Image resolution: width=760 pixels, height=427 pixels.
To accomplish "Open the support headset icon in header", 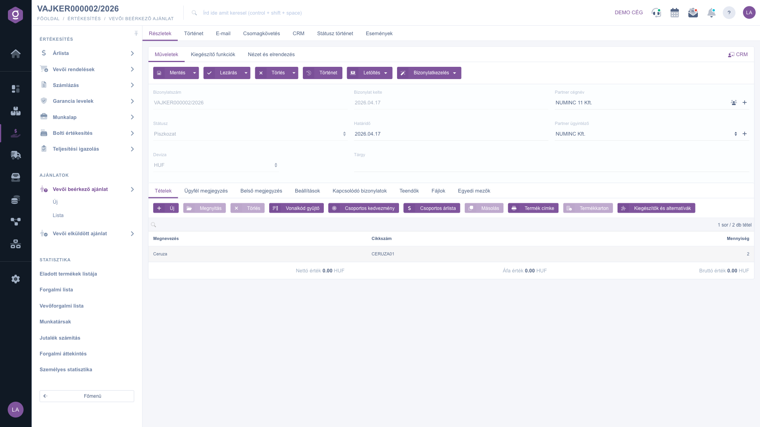I will point(656,13).
